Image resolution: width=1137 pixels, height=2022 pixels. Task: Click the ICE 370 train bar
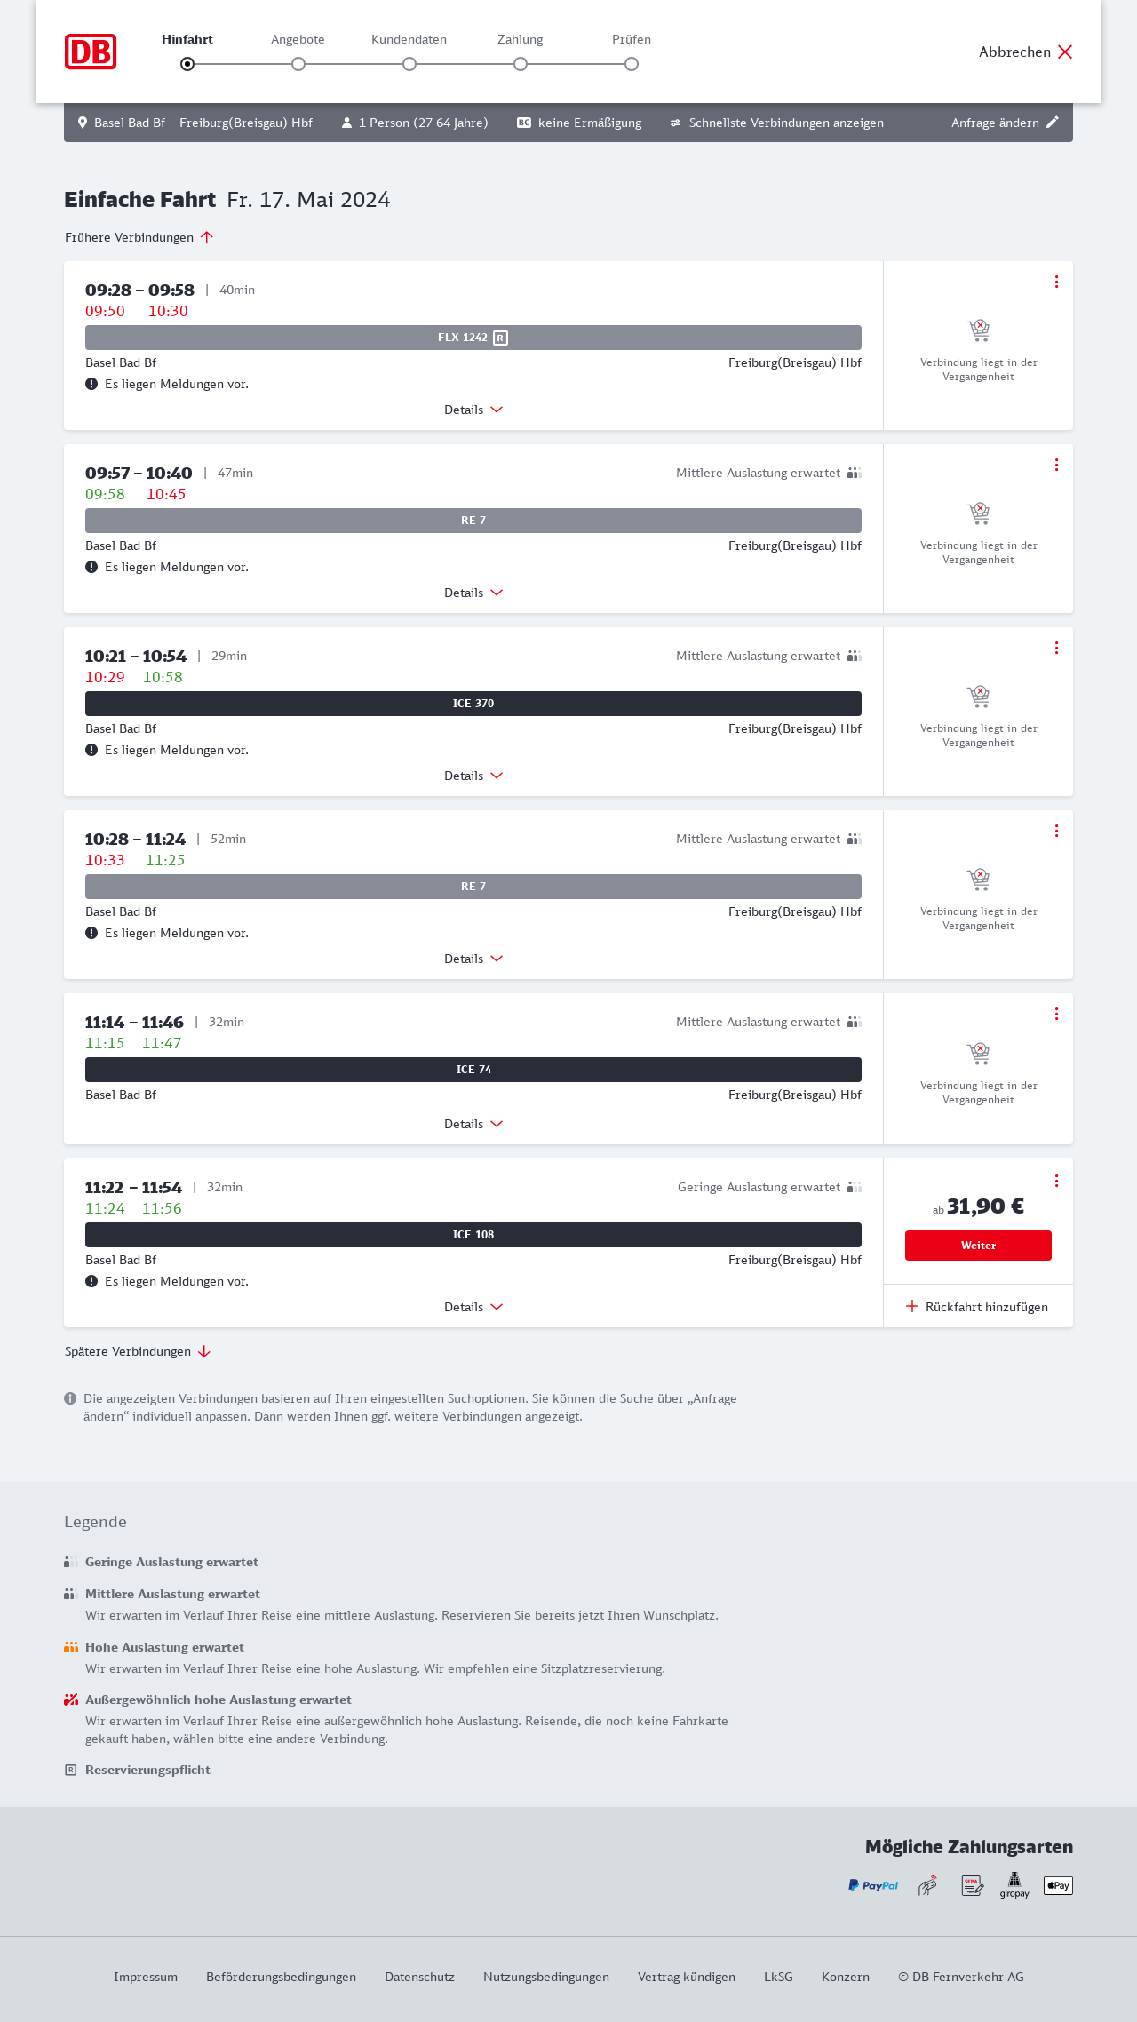pos(473,704)
